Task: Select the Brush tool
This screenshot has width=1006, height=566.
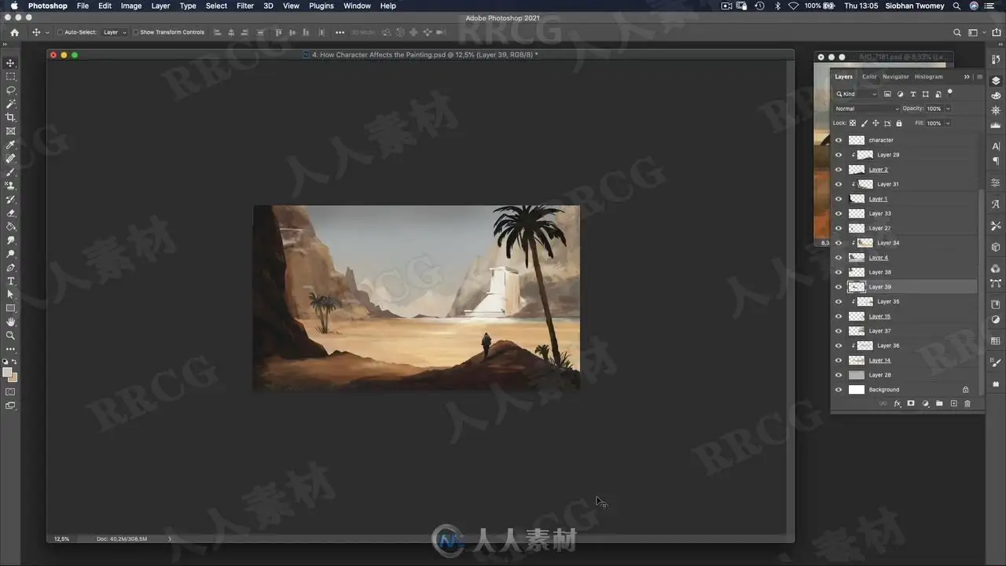Action: coord(10,172)
